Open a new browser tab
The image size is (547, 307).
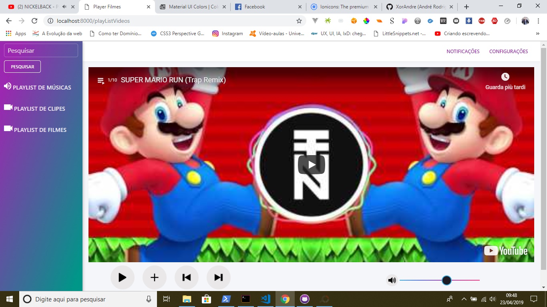point(467,7)
